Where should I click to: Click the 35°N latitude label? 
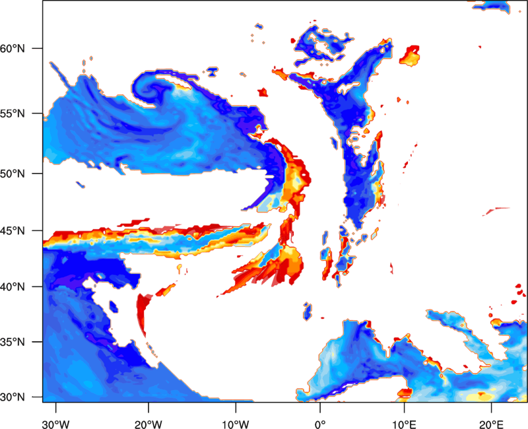pos(12,342)
